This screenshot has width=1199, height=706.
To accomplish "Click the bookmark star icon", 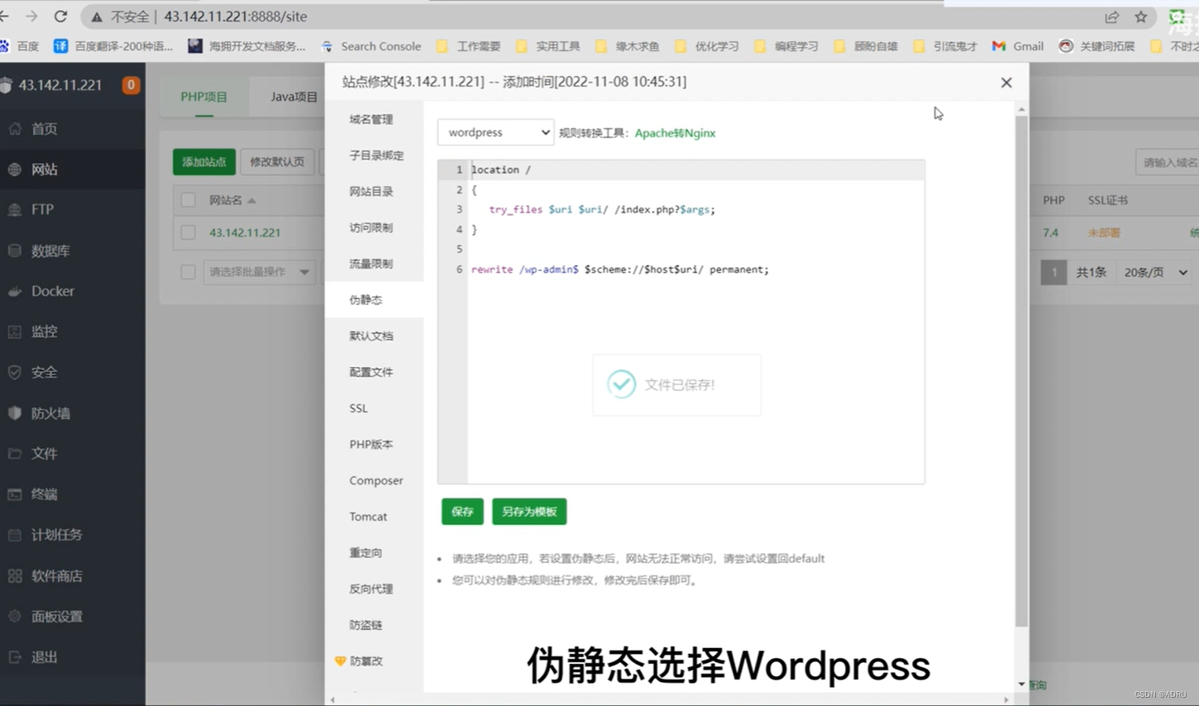I will point(1141,17).
